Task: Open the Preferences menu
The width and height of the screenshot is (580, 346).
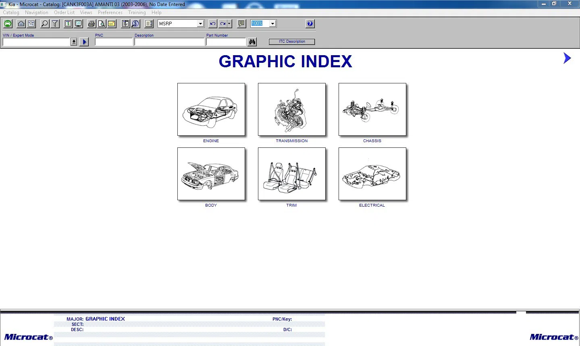Action: (110, 12)
